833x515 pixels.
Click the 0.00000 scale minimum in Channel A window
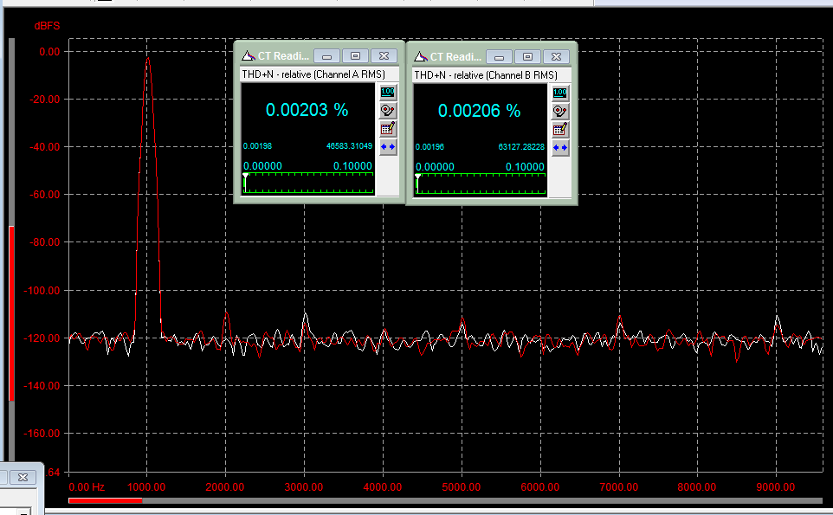(262, 166)
